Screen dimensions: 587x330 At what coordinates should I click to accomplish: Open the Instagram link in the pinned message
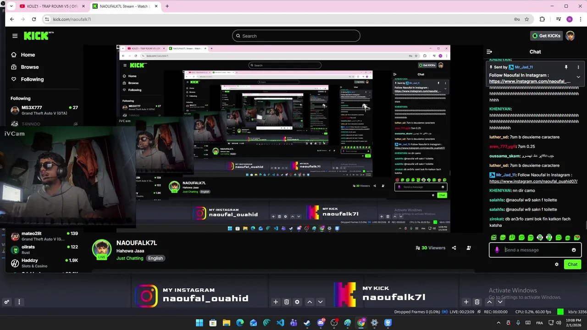tap(530, 82)
